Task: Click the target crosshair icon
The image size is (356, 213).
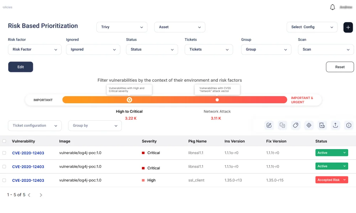Action: (309, 125)
